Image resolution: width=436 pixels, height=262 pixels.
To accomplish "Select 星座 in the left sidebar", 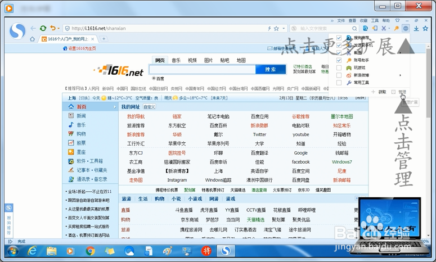I will [x=81, y=152].
